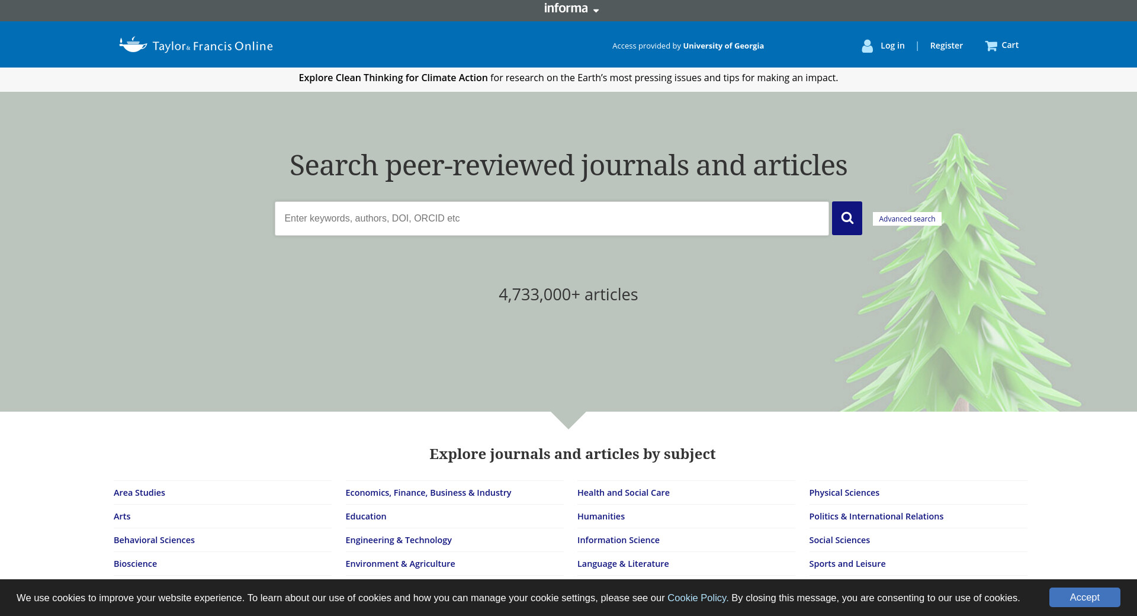Browse Engineering & Technology journals
The height and width of the screenshot is (616, 1137).
tap(399, 540)
